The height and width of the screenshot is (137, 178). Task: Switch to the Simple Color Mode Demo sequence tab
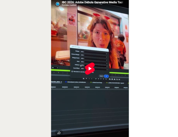point(116,83)
